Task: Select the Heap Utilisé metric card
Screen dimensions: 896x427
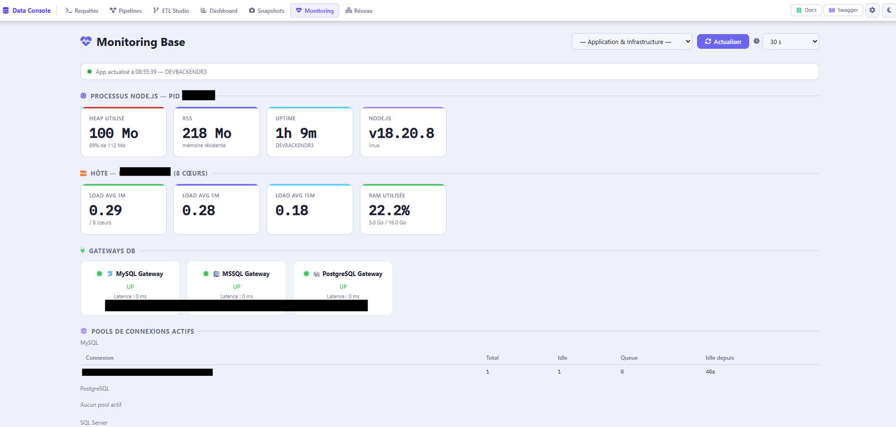Action: point(124,132)
